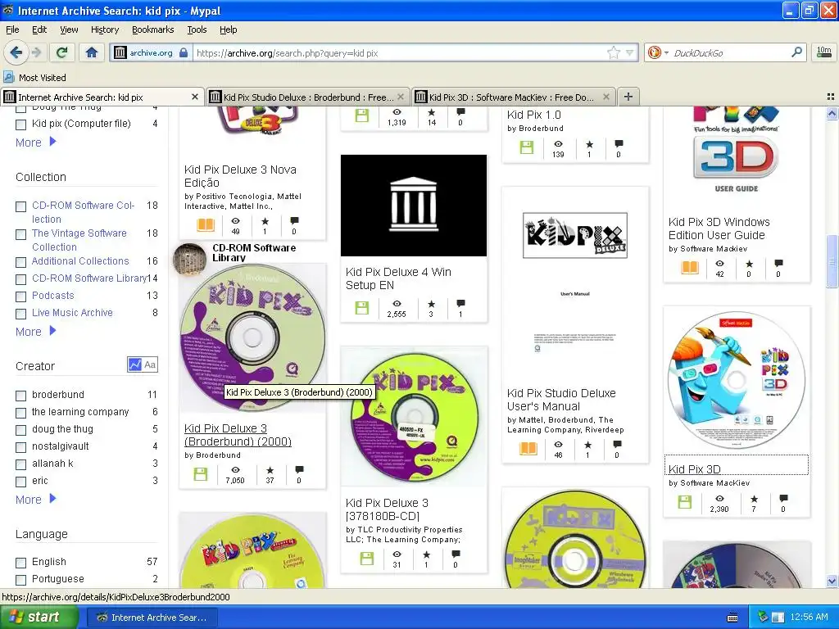Open the address bar history dropdown arrow
Image resolution: width=839 pixels, height=629 pixels.
pos(630,52)
